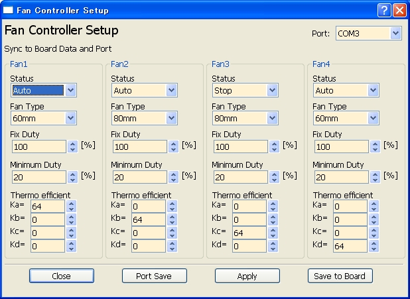
Task: Click Fan3 Minimum Duty value field
Action: [241, 177]
